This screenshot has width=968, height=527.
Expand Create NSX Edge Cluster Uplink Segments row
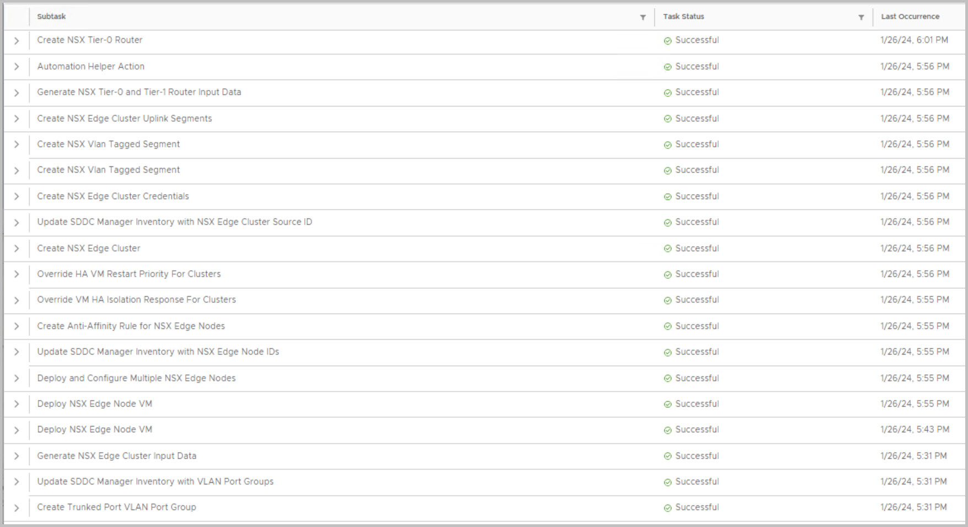17,119
